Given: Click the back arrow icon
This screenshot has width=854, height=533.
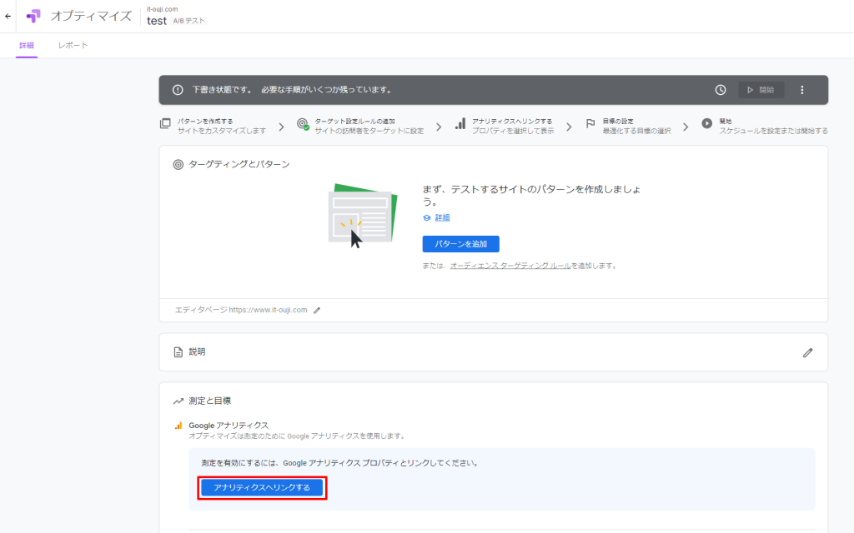Looking at the screenshot, I should pos(8,17).
